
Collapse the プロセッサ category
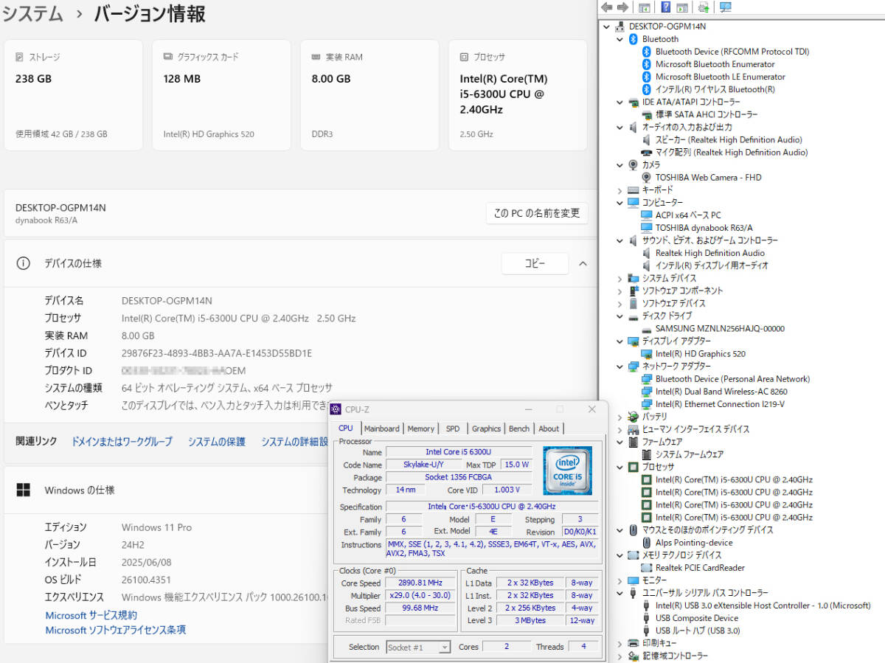tap(620, 467)
